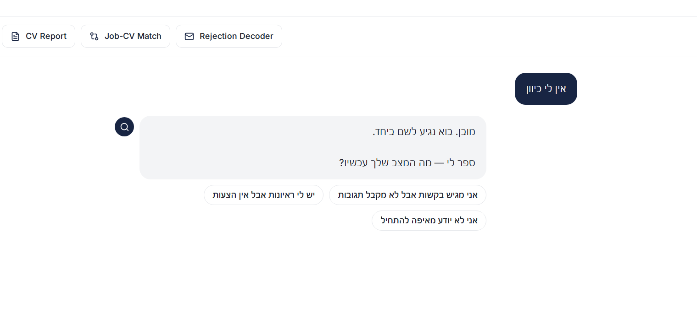Click the magnifier avatar next to the reply
Image resolution: width=697 pixels, height=335 pixels.
pos(124,127)
